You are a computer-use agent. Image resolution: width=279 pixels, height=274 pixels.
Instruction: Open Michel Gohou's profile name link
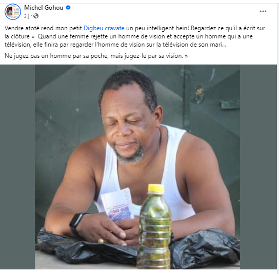point(44,8)
